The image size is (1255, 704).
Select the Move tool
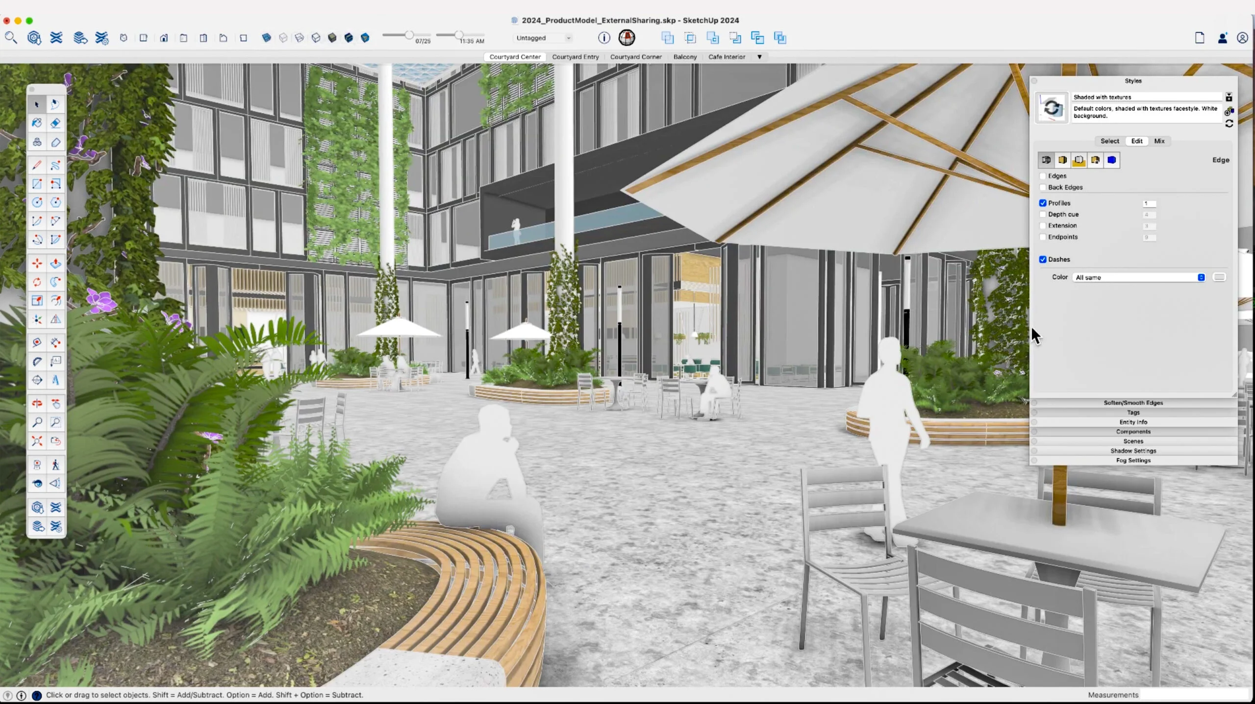pyautogui.click(x=37, y=263)
